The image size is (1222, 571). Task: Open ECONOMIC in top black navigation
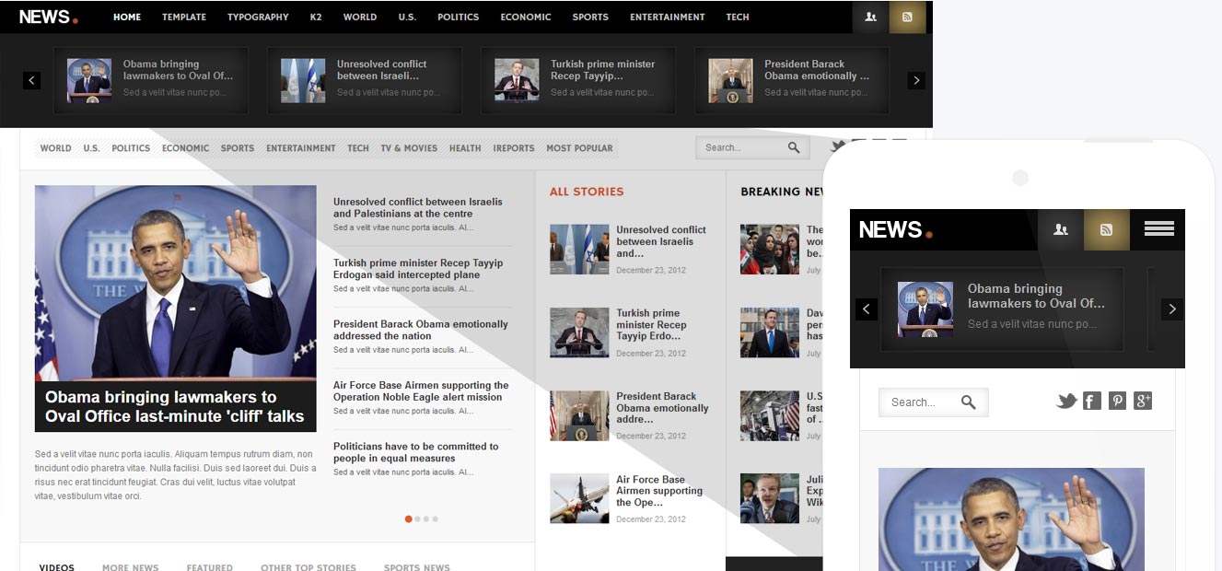click(x=526, y=17)
